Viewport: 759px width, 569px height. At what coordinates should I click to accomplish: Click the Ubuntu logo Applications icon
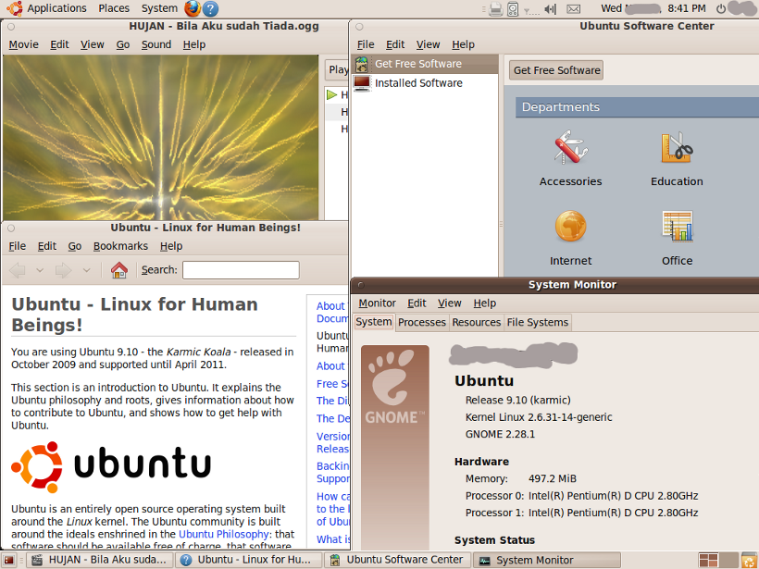click(14, 8)
